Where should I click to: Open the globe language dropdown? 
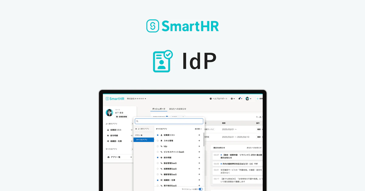coord(233,99)
